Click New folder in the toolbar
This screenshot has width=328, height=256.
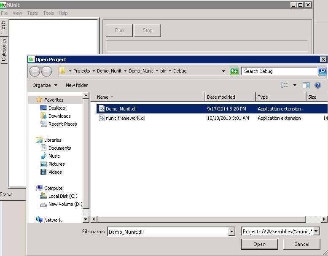click(77, 85)
